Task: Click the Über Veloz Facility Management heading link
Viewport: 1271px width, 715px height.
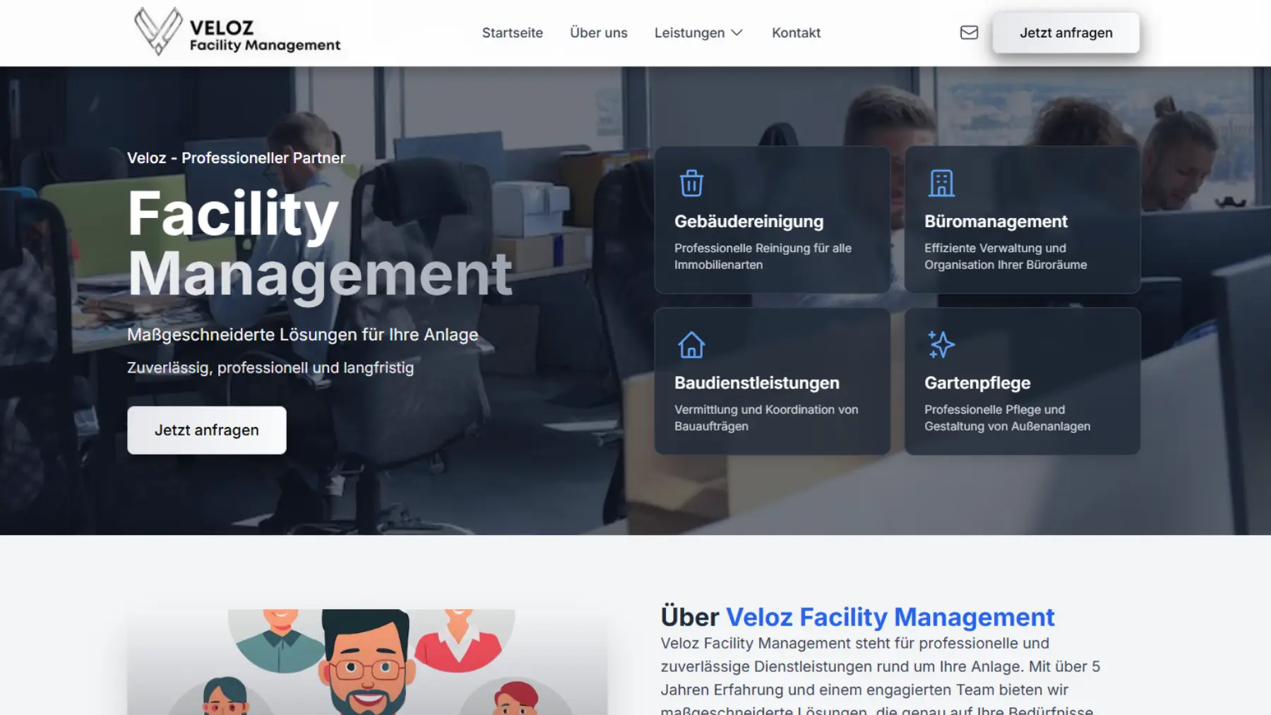Action: click(857, 618)
